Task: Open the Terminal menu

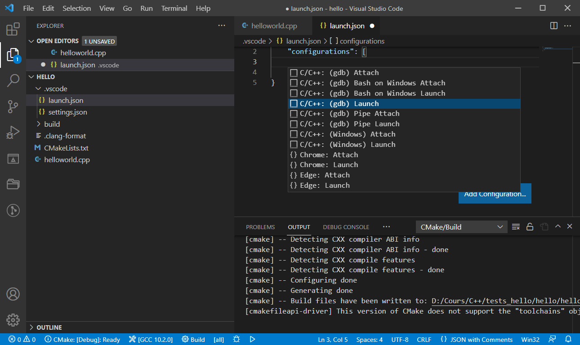Action: point(174,8)
